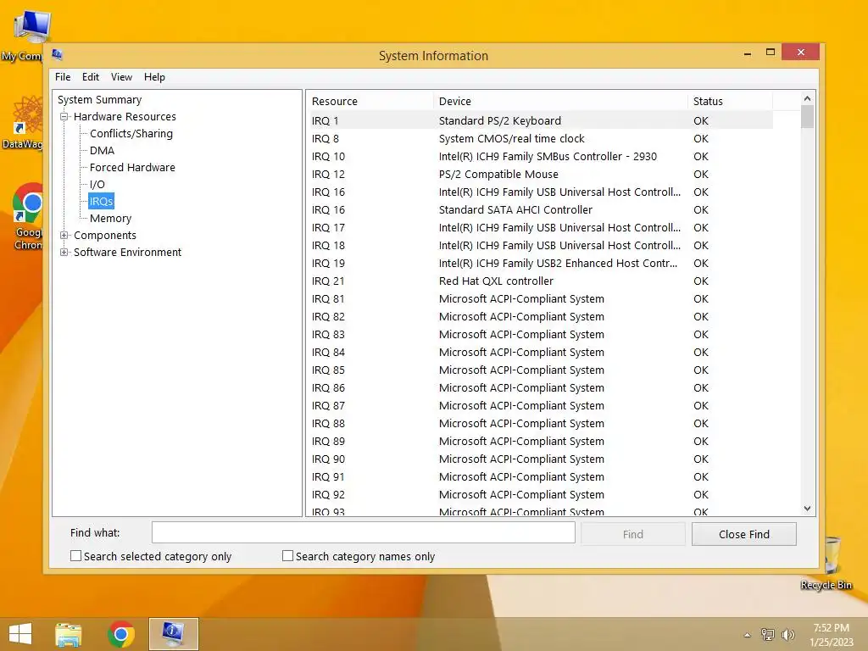Collapse the Hardware Resources tree node

pos(64,117)
